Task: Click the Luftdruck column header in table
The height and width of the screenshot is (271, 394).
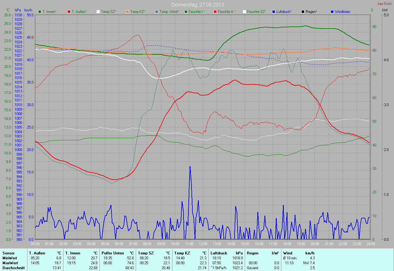Action: coord(219,253)
